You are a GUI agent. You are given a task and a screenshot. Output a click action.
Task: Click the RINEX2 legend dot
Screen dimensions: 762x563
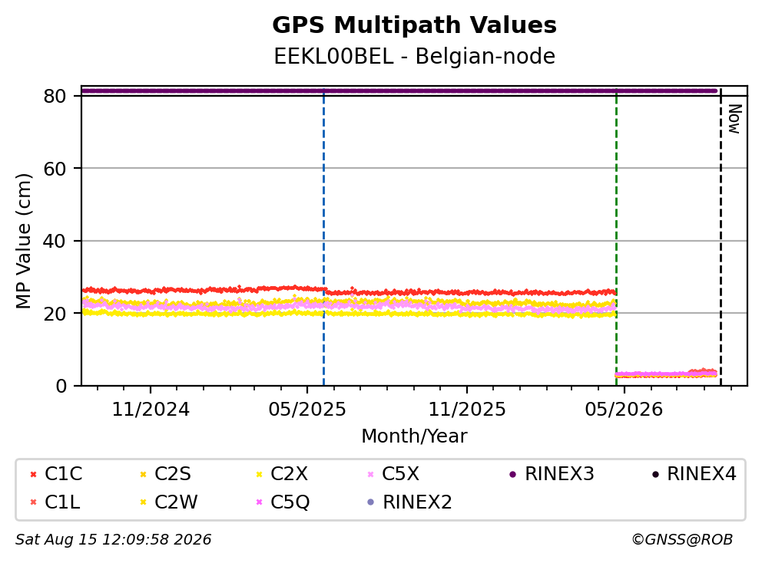pyautogui.click(x=371, y=502)
